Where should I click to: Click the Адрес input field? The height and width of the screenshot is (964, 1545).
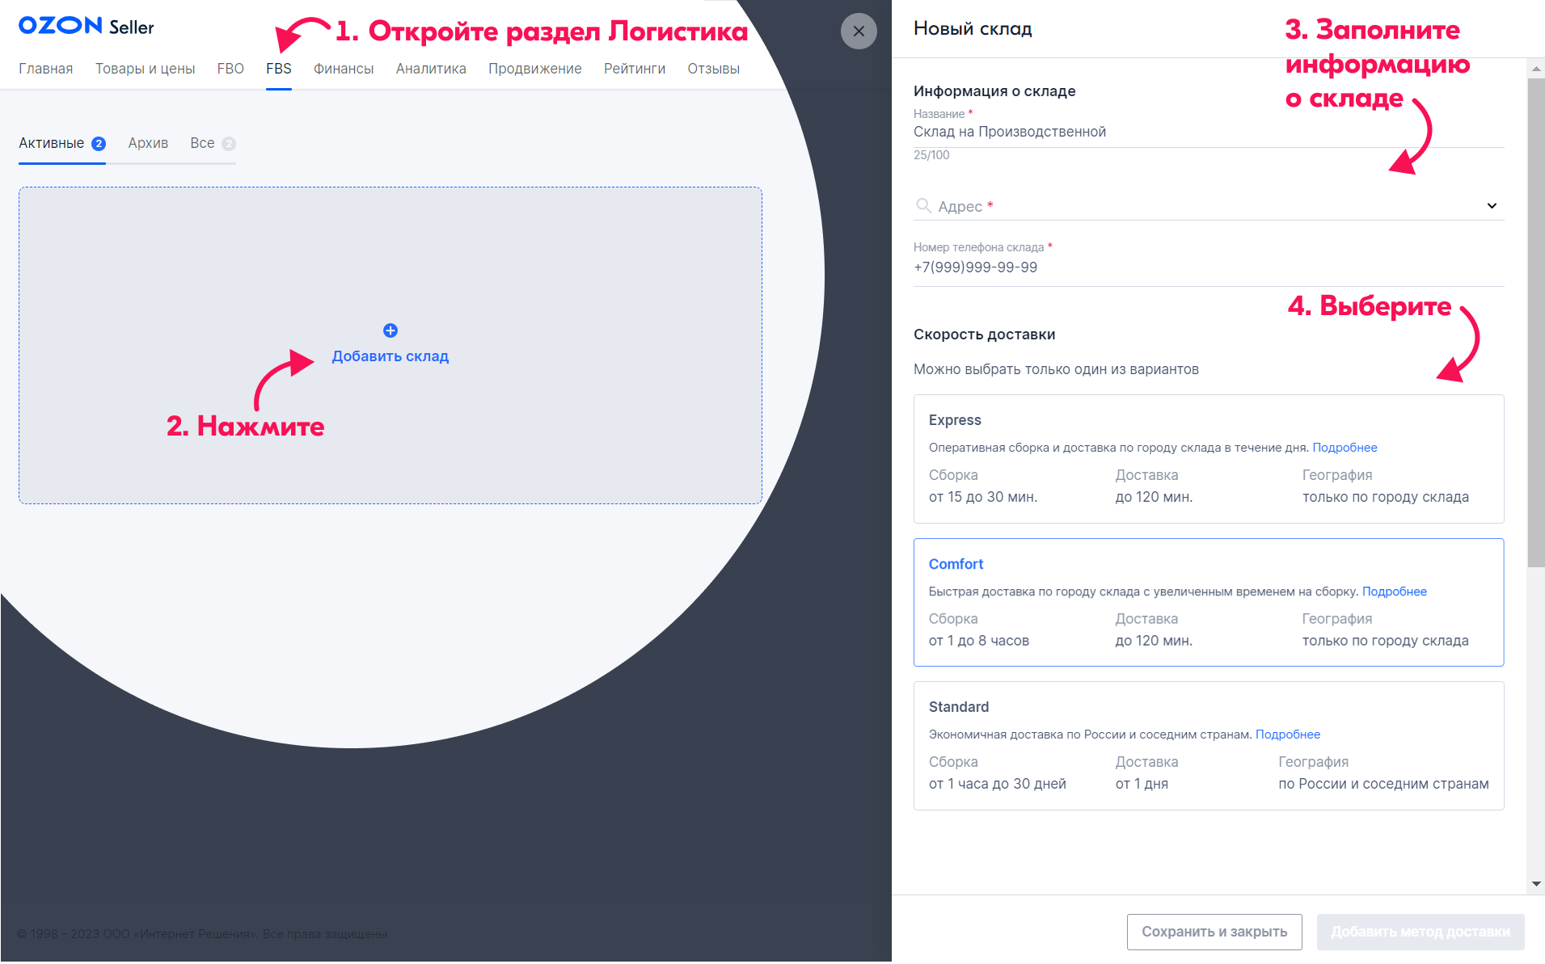click(1209, 206)
